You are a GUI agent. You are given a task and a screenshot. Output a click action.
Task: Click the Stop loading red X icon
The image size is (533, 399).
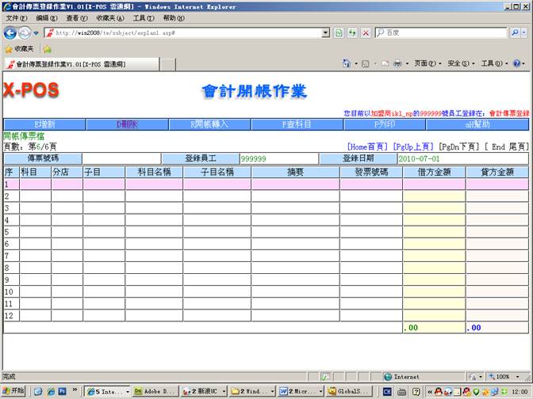[365, 32]
